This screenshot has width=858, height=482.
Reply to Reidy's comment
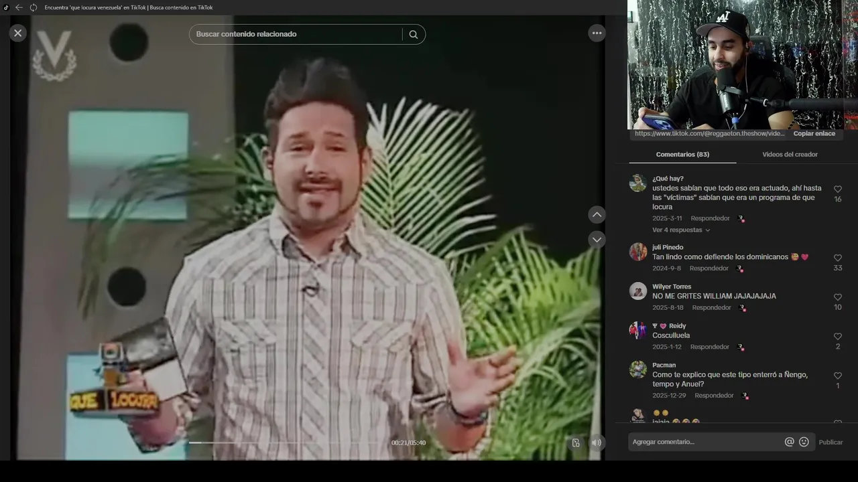pos(709,347)
